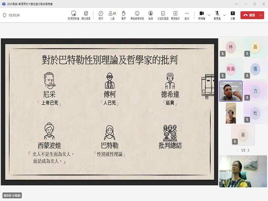
Task: Click the Take control (取得控制權) icon
Action: (x=73, y=13)
